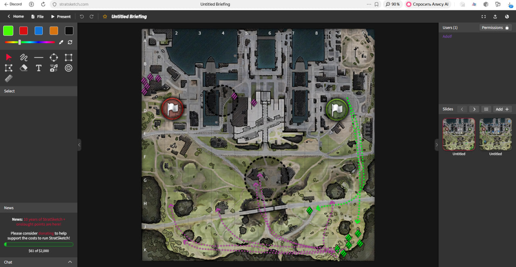This screenshot has width=516, height=267.
Task: Select the arrow Select tool
Action: click(8, 57)
